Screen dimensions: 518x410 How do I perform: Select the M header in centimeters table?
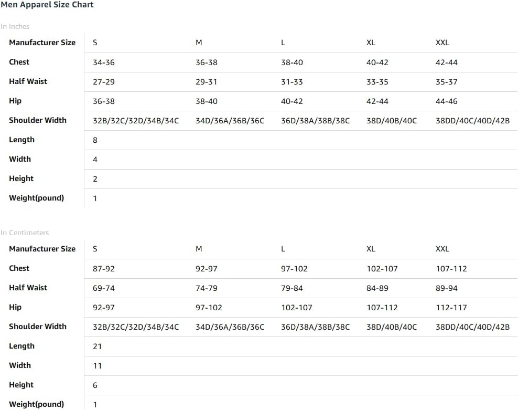coord(199,249)
